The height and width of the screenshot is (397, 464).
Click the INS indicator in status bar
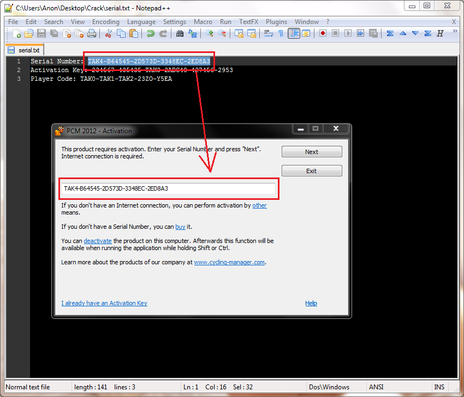pyautogui.click(x=439, y=387)
